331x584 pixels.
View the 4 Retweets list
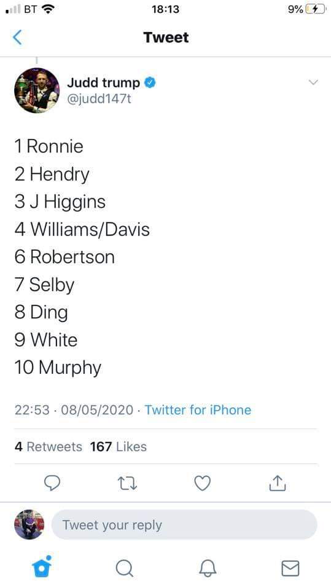pos(49,446)
